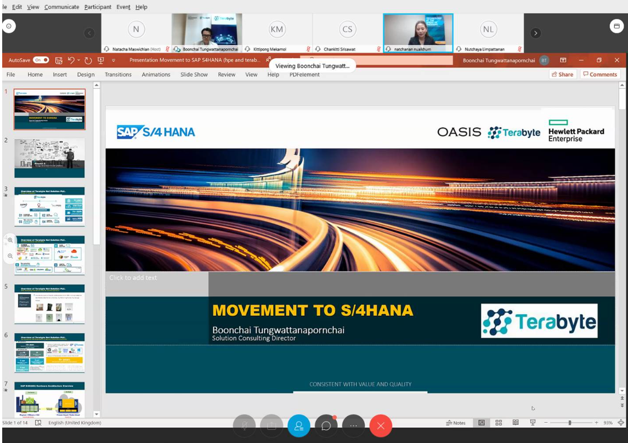Toggle the AutoSave switch
Viewport: 628px width, 443px height.
[41, 60]
